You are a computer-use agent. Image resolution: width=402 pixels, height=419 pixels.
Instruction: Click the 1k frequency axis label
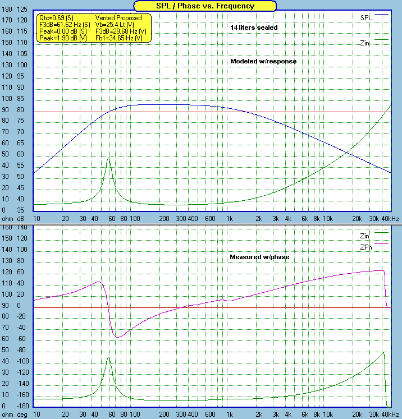click(229, 218)
